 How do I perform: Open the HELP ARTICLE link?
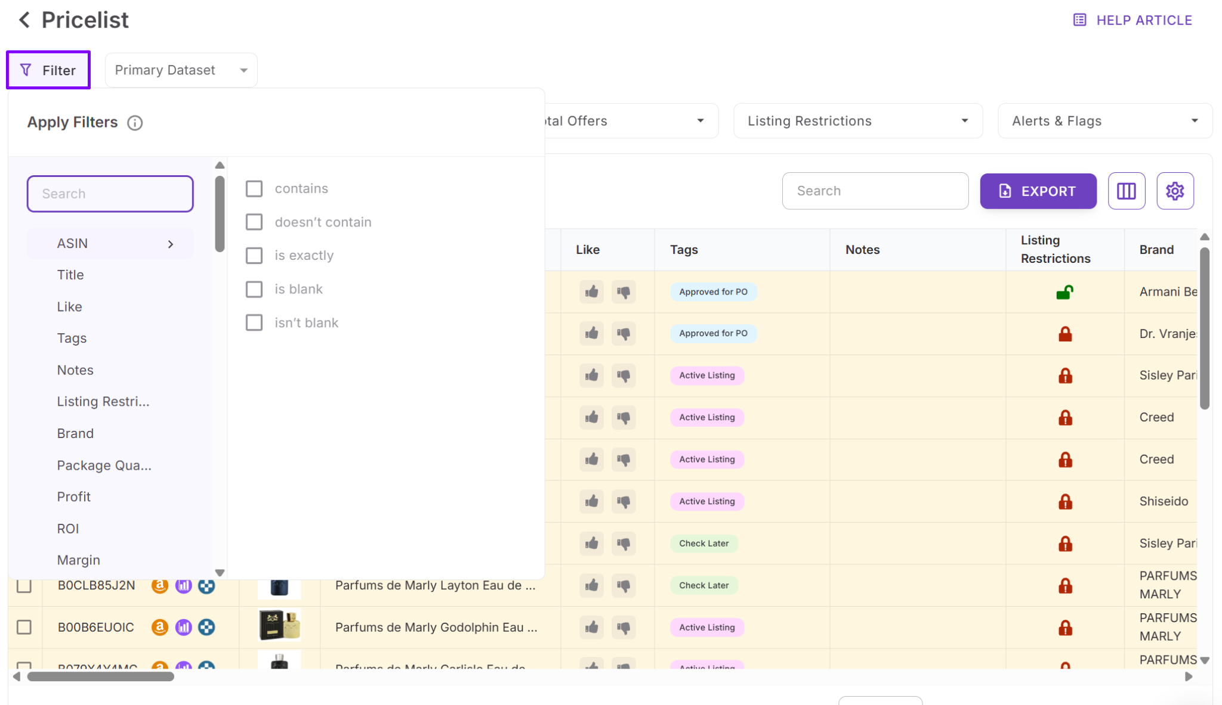click(1132, 20)
